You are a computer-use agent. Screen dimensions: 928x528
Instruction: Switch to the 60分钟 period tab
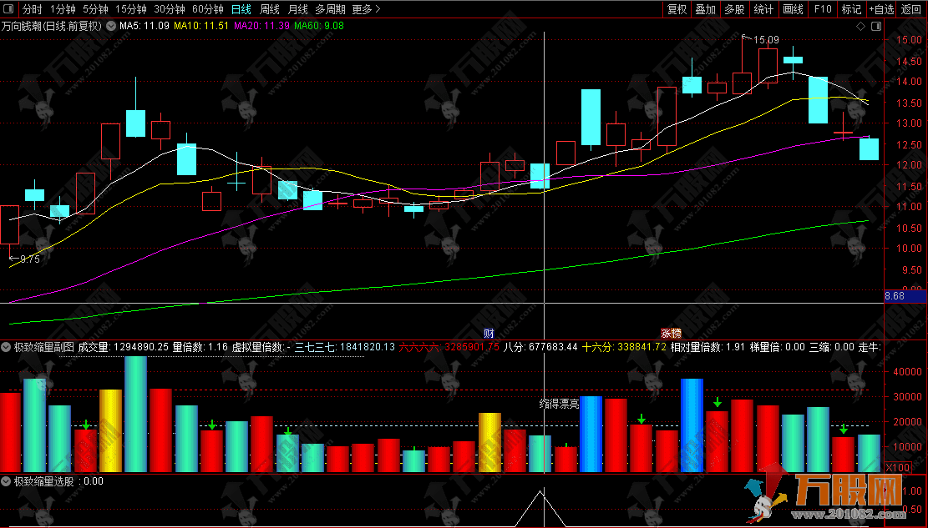(x=207, y=9)
